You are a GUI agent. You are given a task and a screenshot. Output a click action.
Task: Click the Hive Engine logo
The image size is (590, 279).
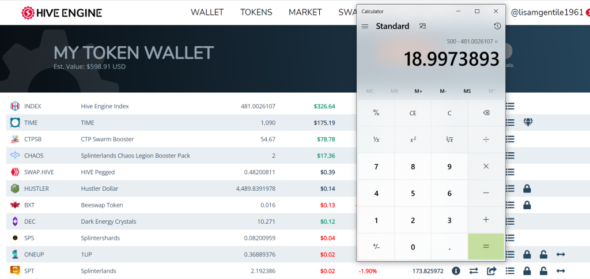62,13
